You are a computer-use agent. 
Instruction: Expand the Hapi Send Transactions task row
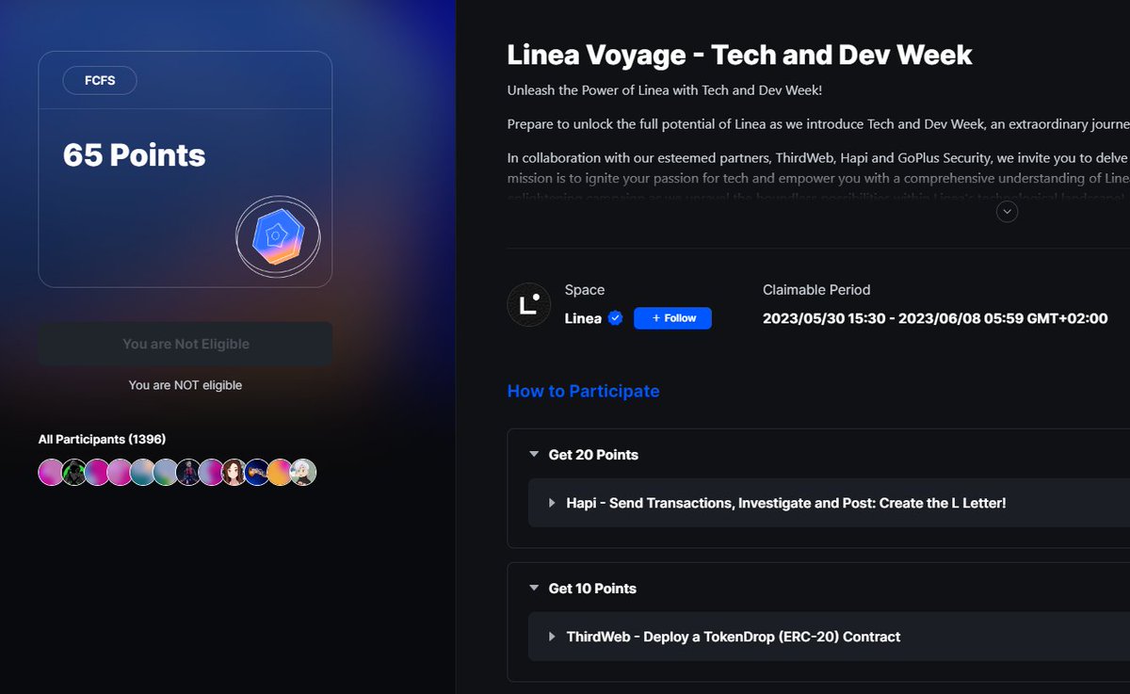point(829,503)
